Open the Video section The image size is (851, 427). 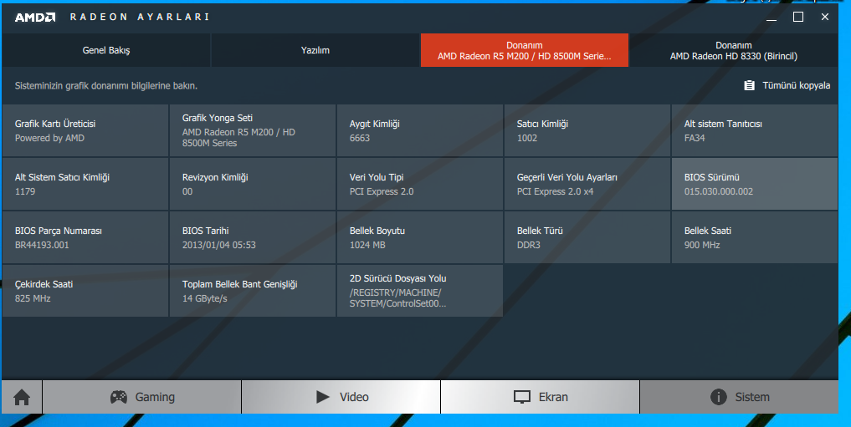coord(341,397)
